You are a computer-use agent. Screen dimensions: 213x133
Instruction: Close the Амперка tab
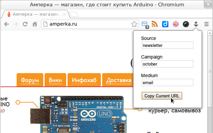[64, 14]
